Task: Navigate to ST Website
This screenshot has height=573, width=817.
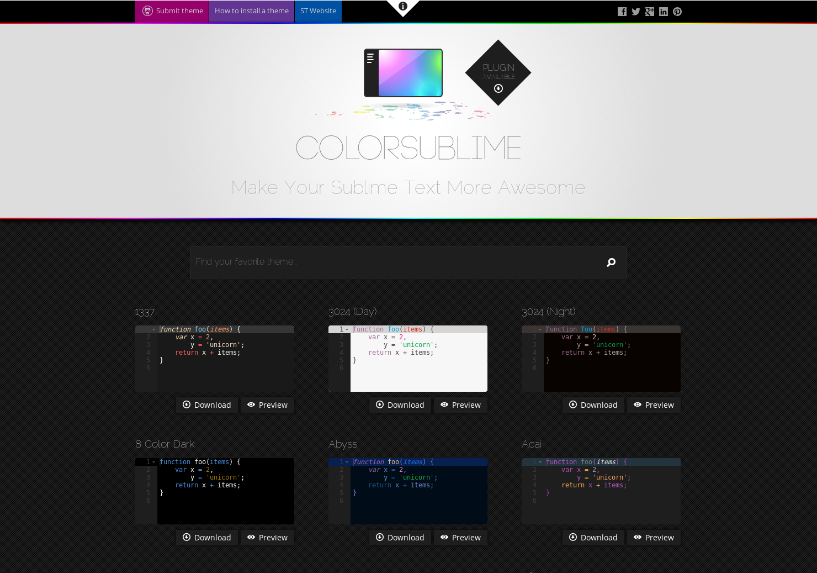Action: pyautogui.click(x=318, y=10)
